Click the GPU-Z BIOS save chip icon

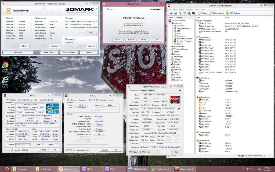179,109
